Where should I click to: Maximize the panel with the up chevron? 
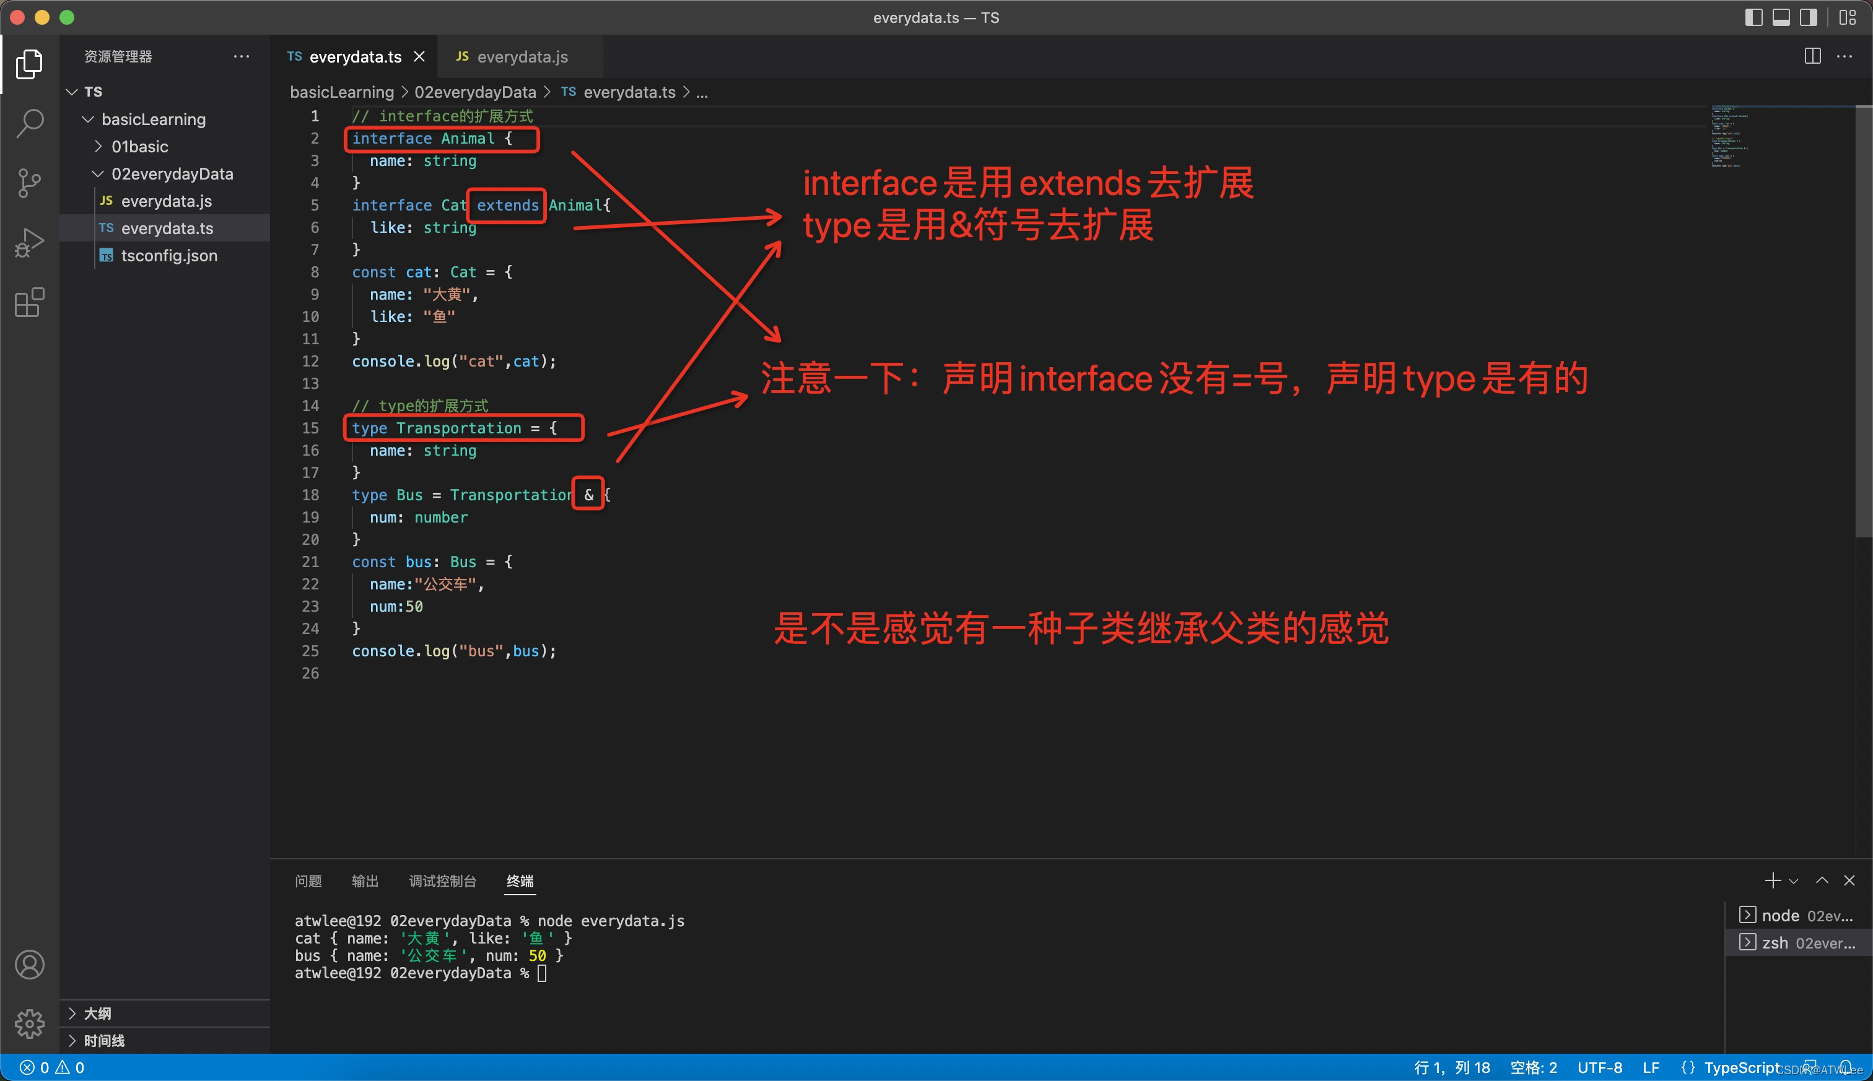pos(1822,880)
